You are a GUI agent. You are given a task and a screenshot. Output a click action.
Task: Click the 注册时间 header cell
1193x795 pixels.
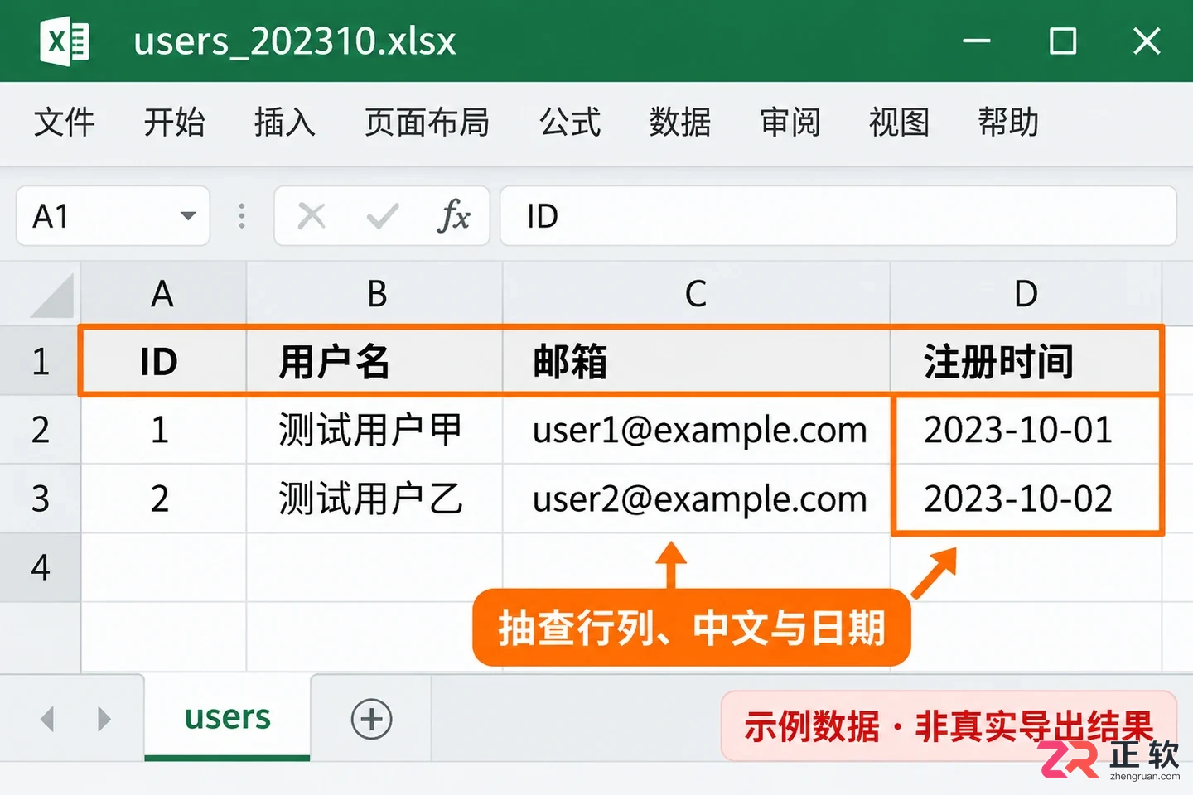pyautogui.click(x=1026, y=361)
